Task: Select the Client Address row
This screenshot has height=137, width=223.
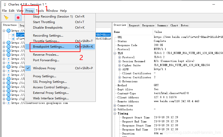Action: click(168, 97)
